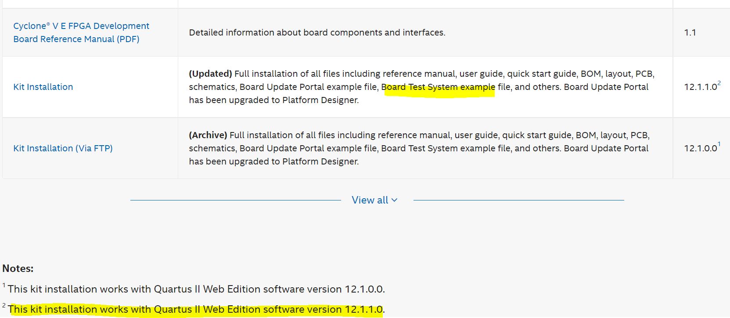This screenshot has width=730, height=318.
Task: Click the version 1.1 cell
Action: [690, 32]
